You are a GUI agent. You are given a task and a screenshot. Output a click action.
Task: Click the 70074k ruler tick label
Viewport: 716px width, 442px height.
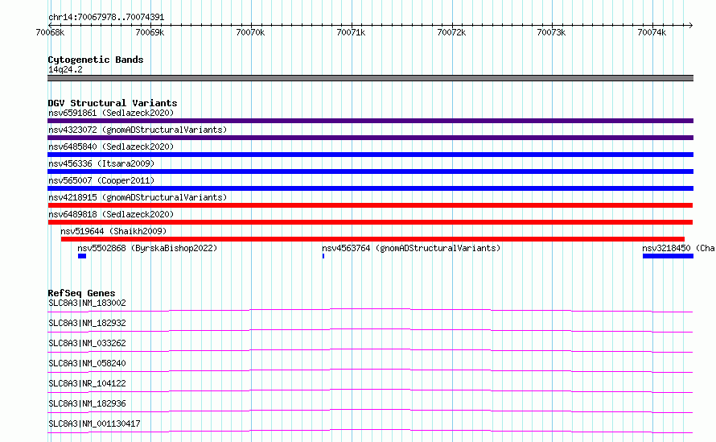(652, 32)
